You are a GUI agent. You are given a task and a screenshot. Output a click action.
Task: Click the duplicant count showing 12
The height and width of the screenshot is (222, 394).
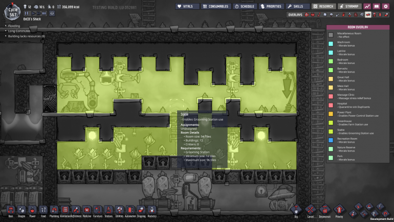point(28,7)
